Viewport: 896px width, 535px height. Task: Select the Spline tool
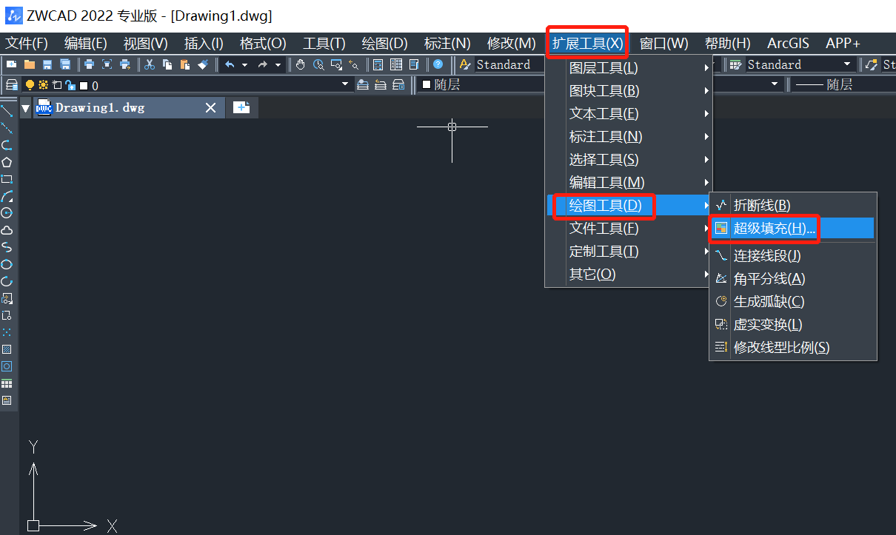(7, 247)
